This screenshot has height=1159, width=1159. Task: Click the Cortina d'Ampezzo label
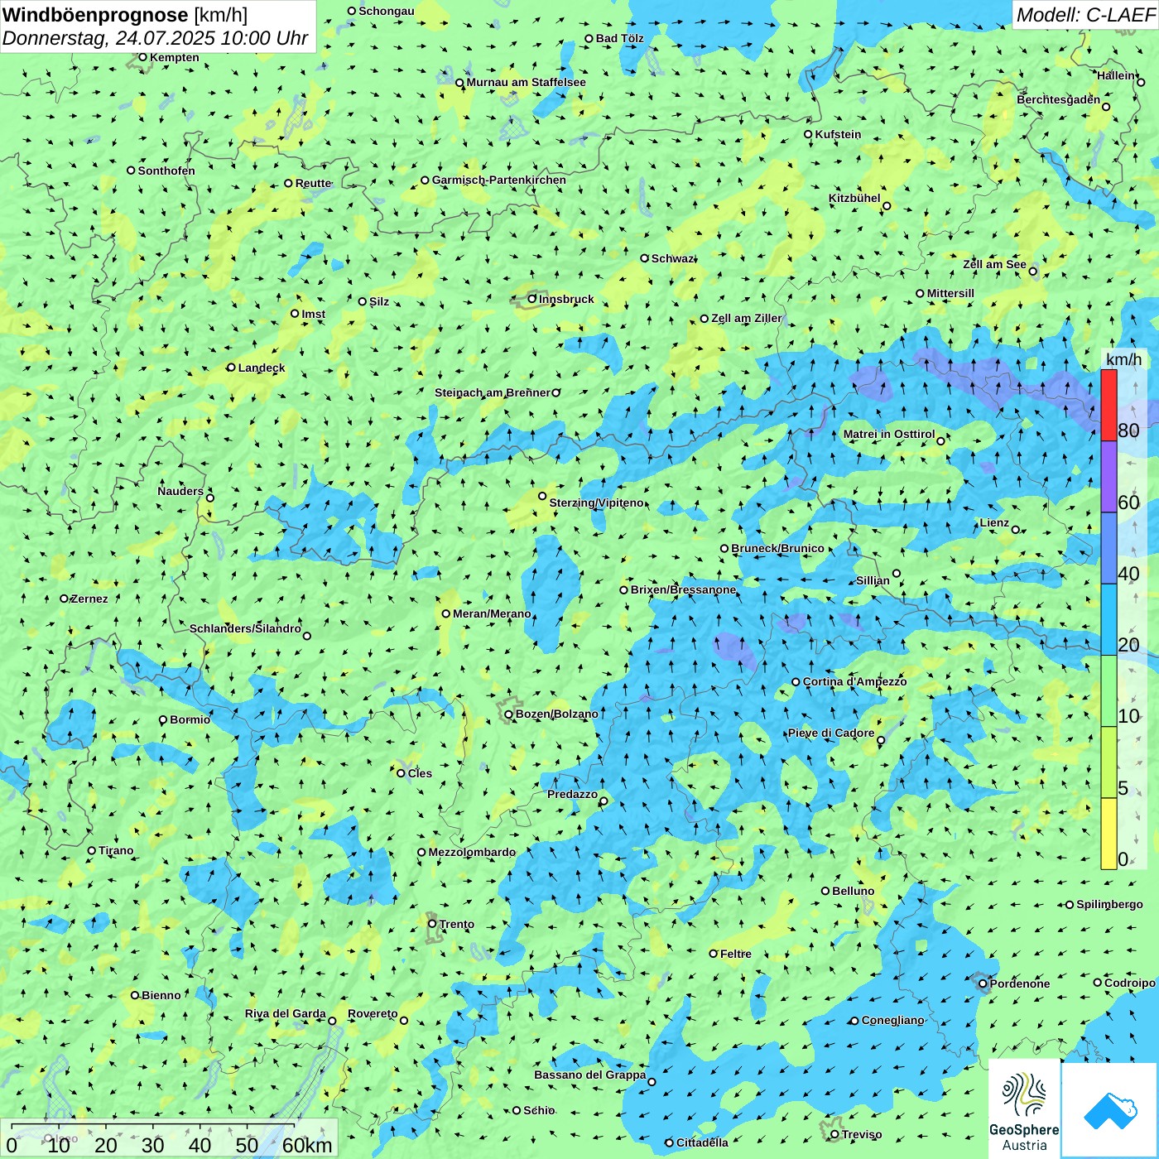coord(855,681)
